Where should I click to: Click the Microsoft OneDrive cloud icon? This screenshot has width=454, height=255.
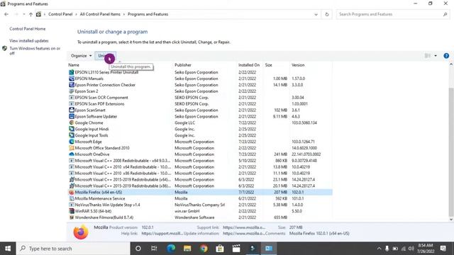click(72, 154)
